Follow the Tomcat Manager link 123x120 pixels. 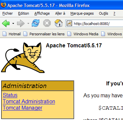click(22, 108)
